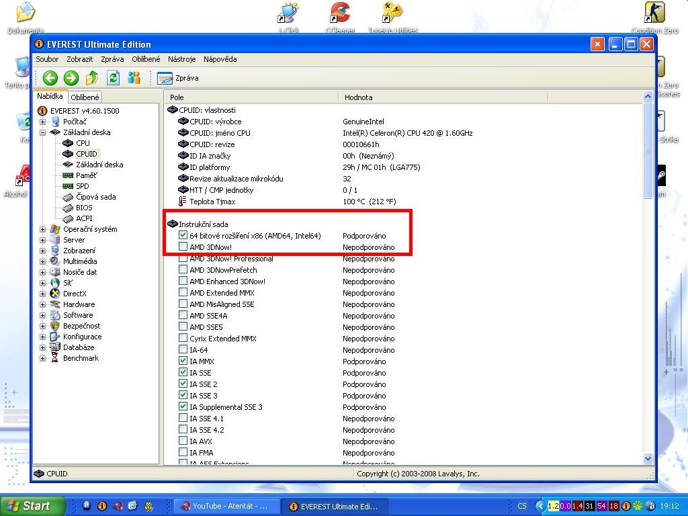The height and width of the screenshot is (516, 688).
Task: Click the Up level toolbar icon
Action: pyautogui.click(x=92, y=78)
